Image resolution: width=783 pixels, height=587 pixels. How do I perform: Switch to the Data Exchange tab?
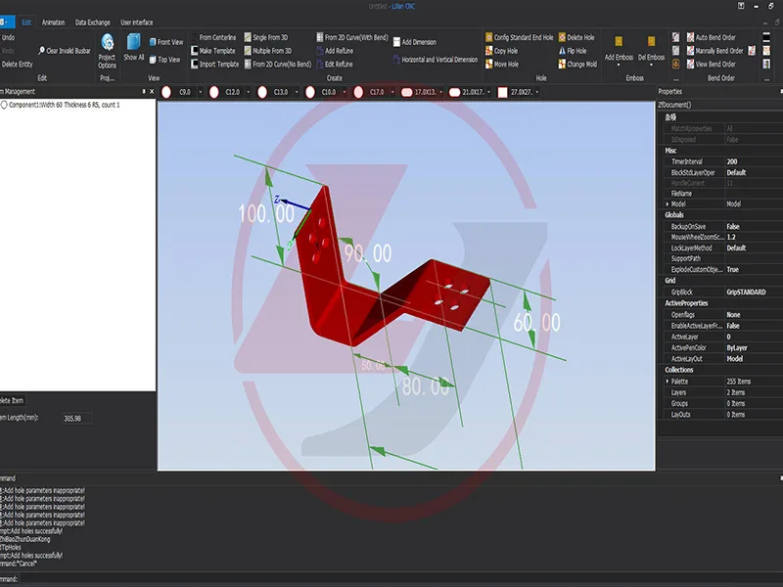click(x=92, y=22)
